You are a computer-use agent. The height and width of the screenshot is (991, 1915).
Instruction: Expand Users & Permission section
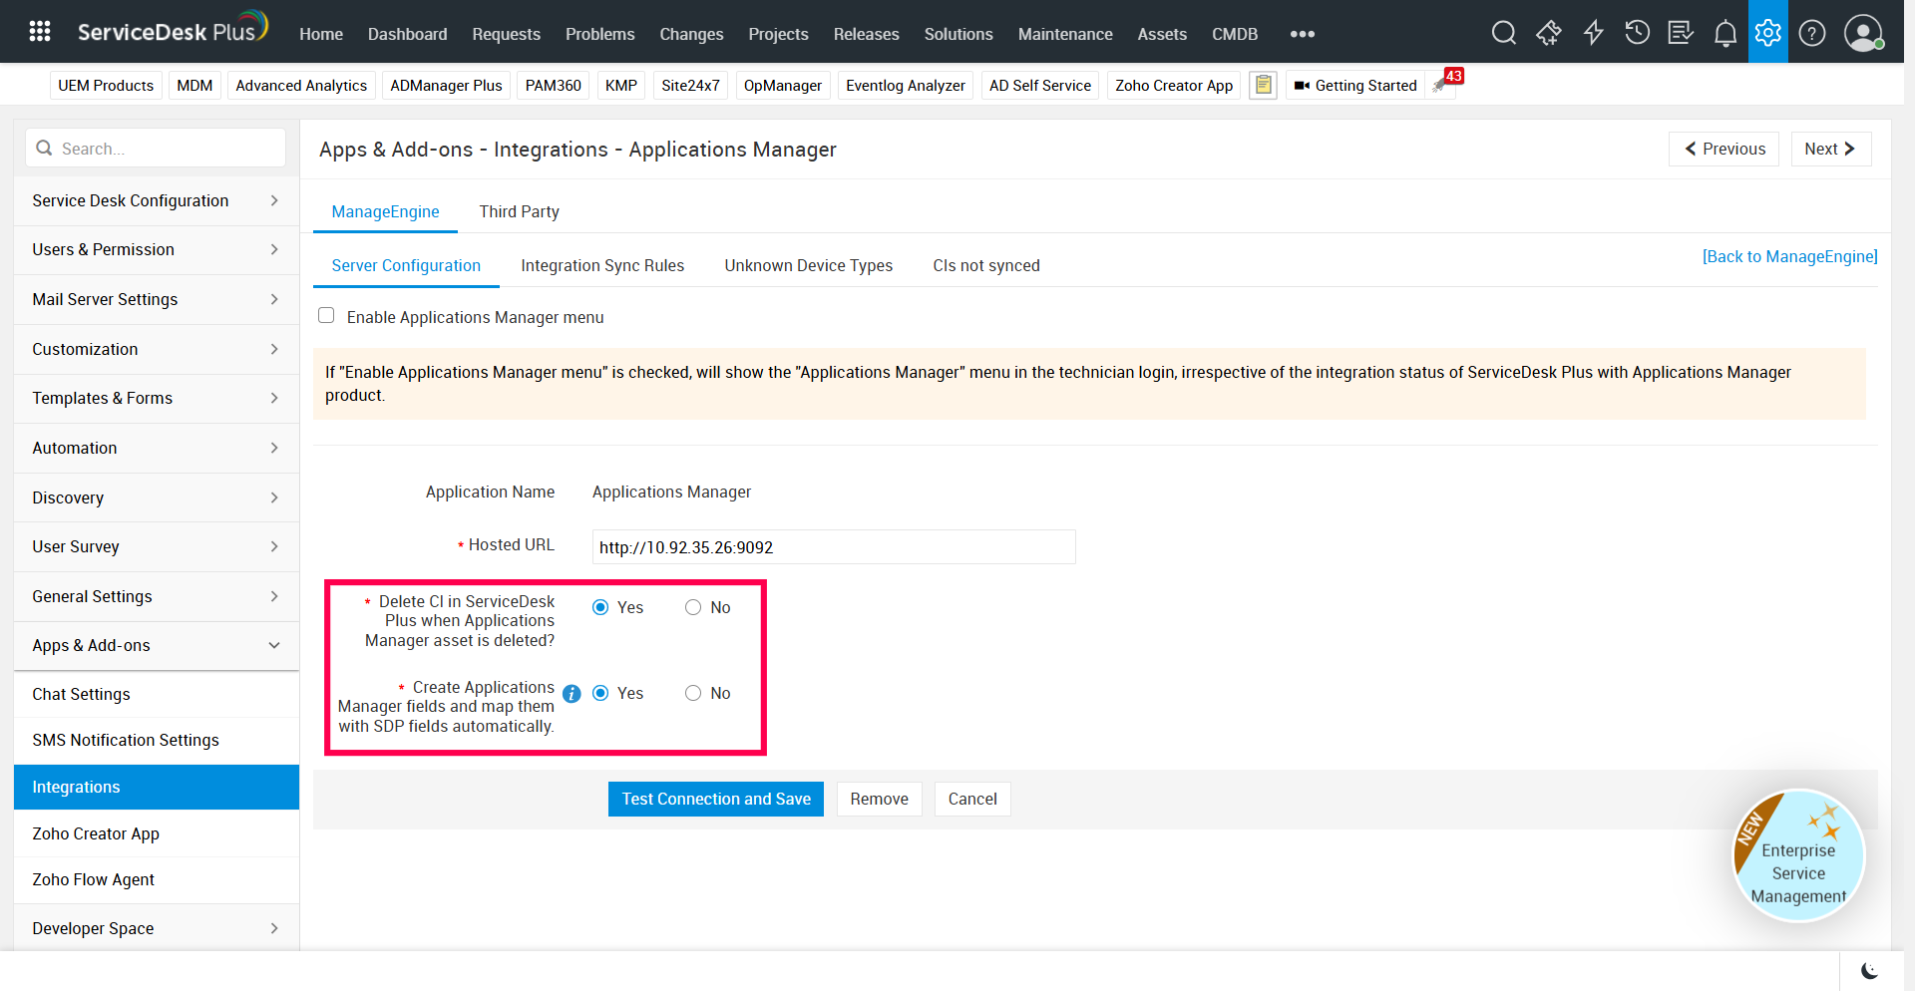point(157,249)
